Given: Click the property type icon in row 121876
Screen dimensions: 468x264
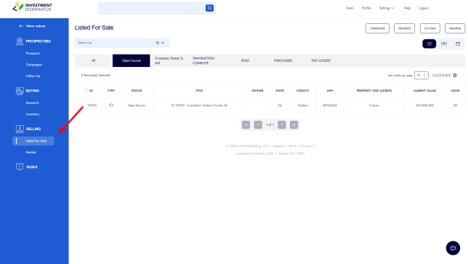Looking at the screenshot, I should [x=111, y=105].
